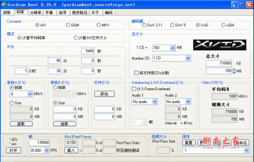Image resolution: width=254 pixels, height=162 pixels.
Task: Open the 保存 preset dropdown
Action: [x=246, y=151]
